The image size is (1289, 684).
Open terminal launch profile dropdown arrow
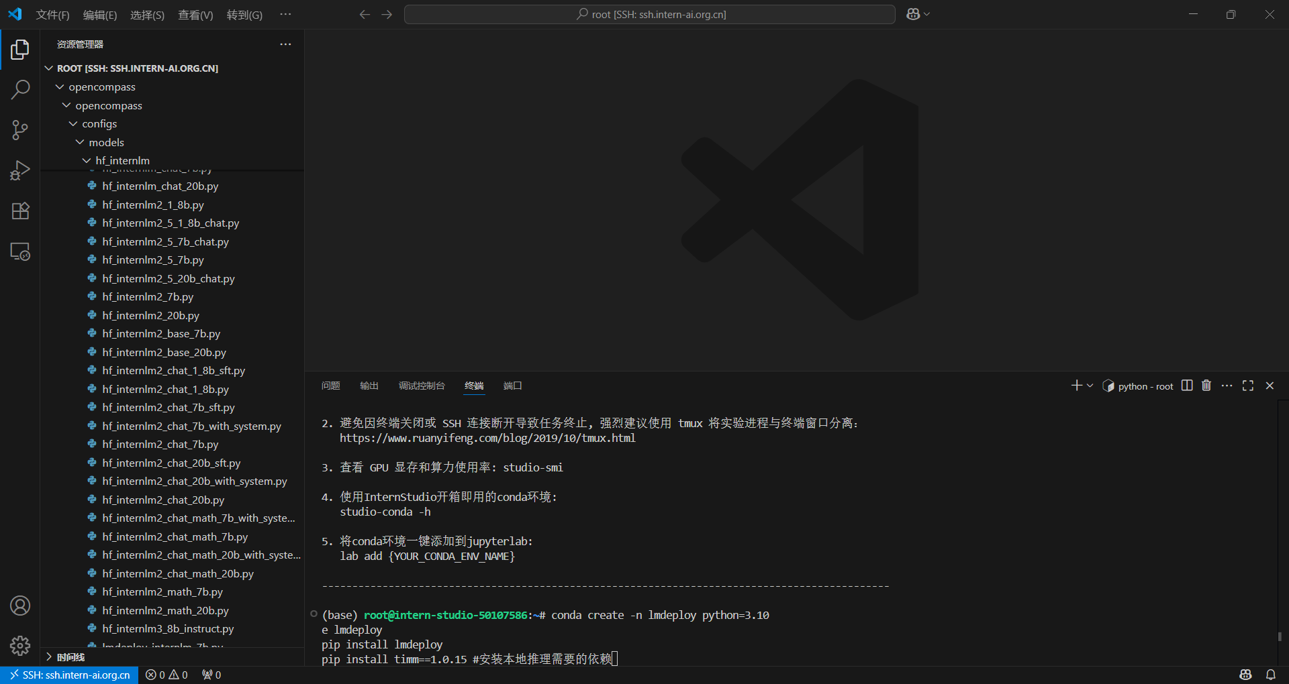pos(1090,386)
